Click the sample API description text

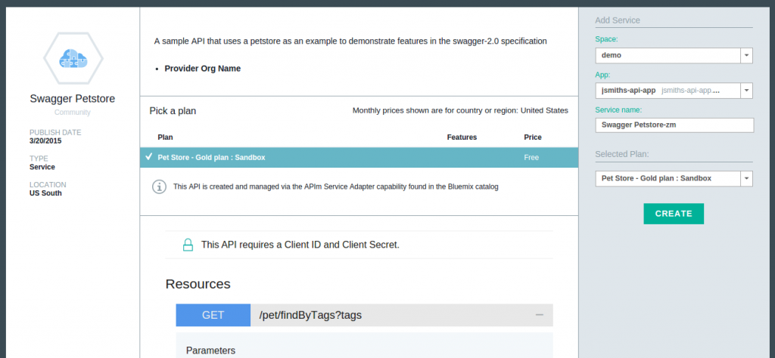click(350, 42)
